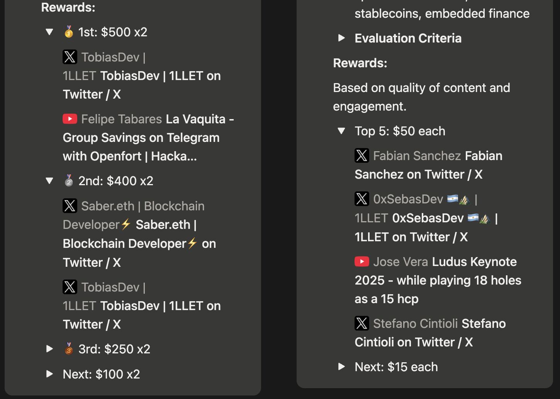Collapse the 1st: $500 x2 toggle
Viewport: 560px width, 399px height.
coord(49,32)
